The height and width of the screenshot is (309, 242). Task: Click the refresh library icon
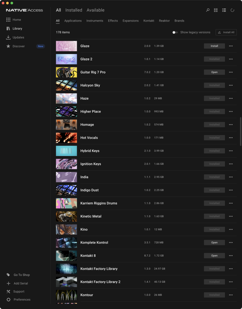click(x=232, y=10)
